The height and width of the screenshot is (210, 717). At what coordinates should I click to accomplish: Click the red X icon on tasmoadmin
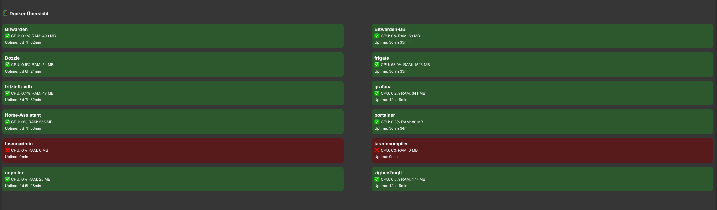(7, 150)
